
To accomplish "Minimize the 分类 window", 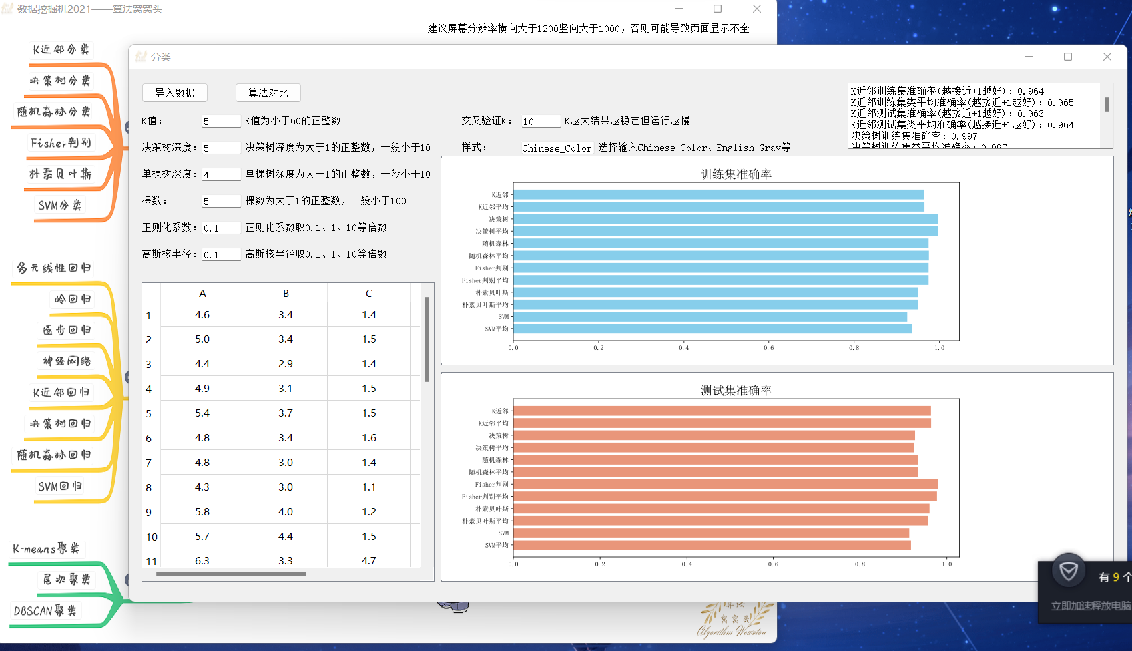I will (1029, 57).
